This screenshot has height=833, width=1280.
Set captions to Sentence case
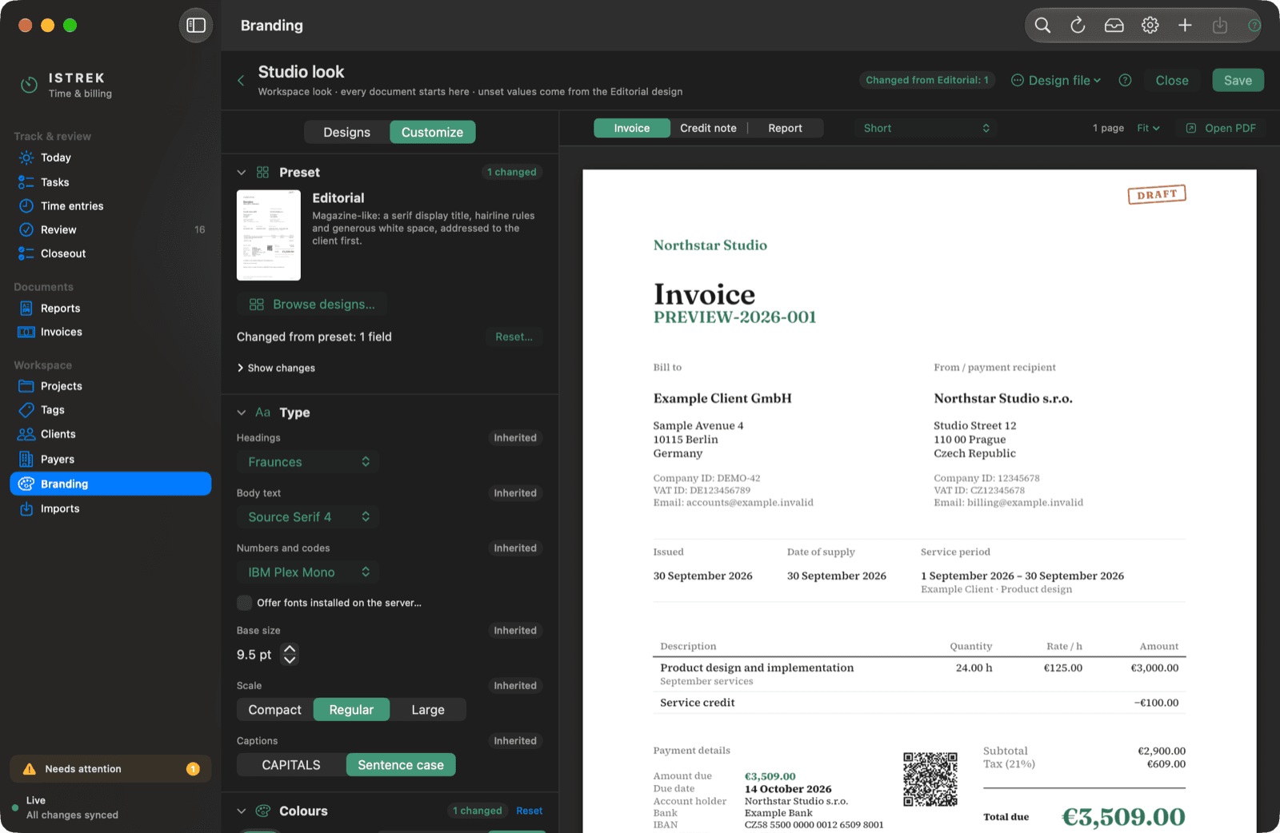[x=401, y=765]
